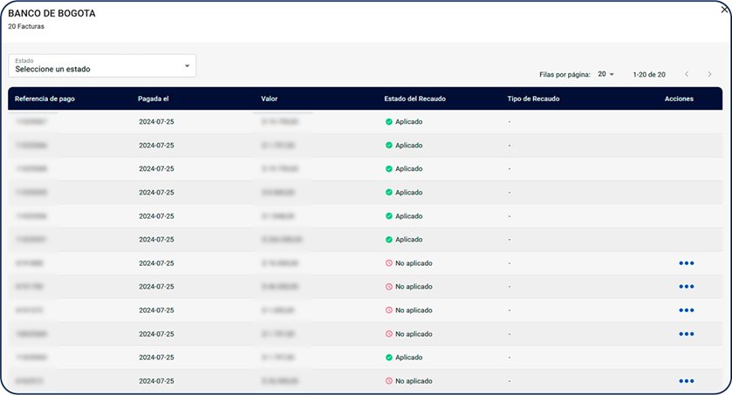
Task: Sort by Referencia de pago column
Action: 44,99
